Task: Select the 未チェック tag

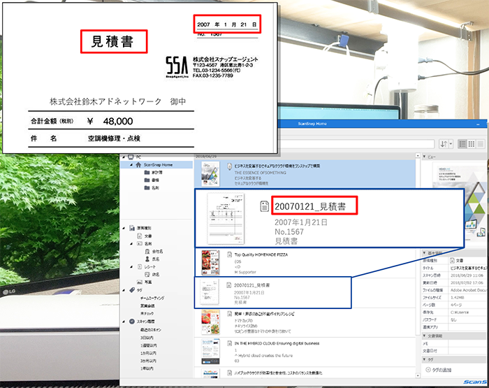Action: tap(147, 313)
